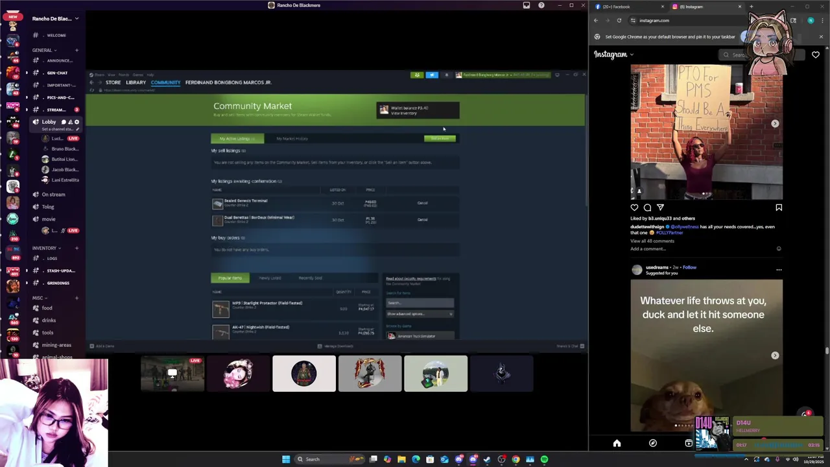Add a channel in the INVENTORY category

(77, 248)
